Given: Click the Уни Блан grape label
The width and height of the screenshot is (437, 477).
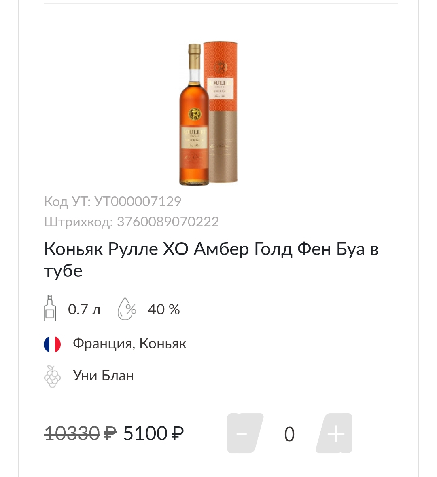Looking at the screenshot, I should pyautogui.click(x=104, y=376).
